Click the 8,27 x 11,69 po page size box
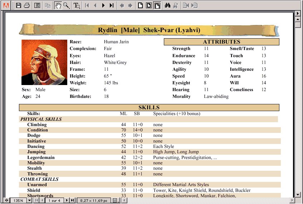 (x=94, y=200)
